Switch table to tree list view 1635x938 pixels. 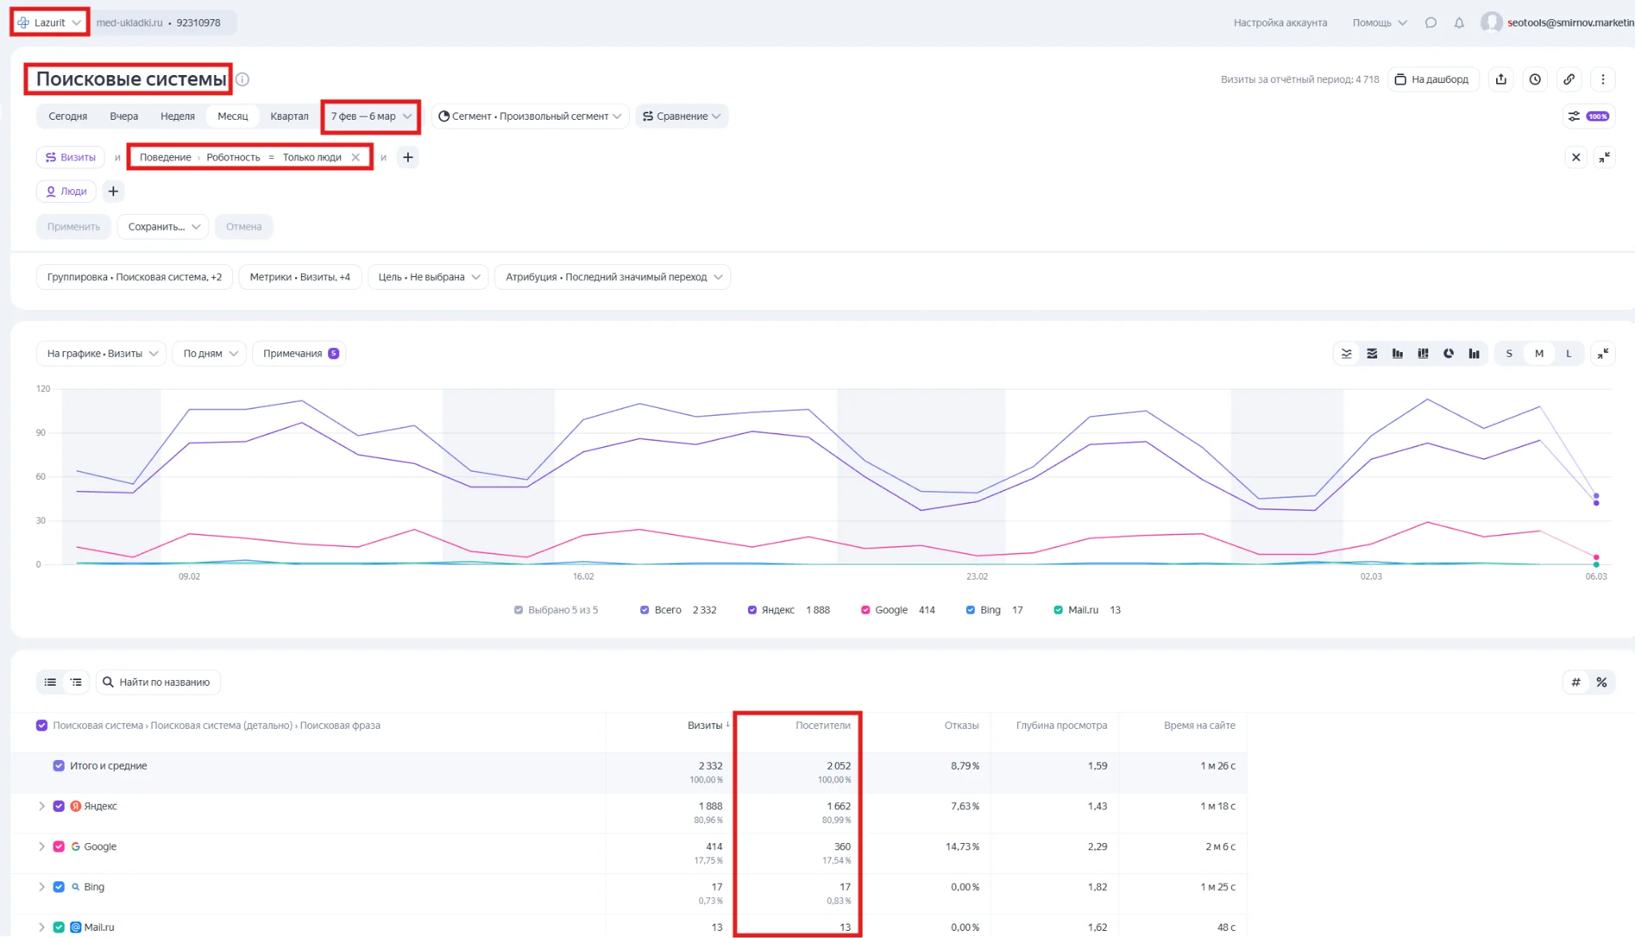click(x=76, y=682)
